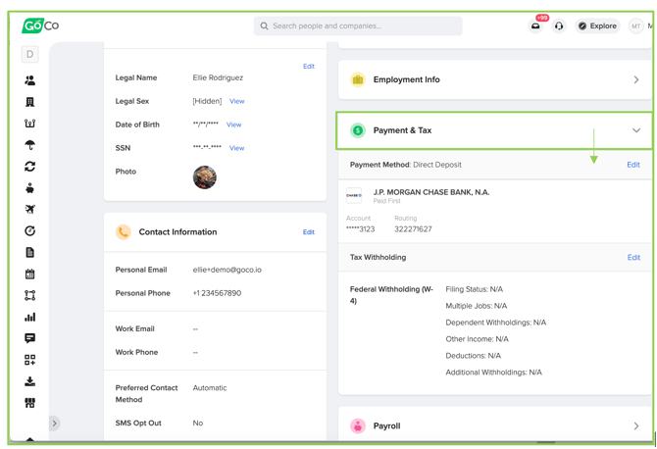Open the airplane time-off sidebar icon

[x=29, y=209]
